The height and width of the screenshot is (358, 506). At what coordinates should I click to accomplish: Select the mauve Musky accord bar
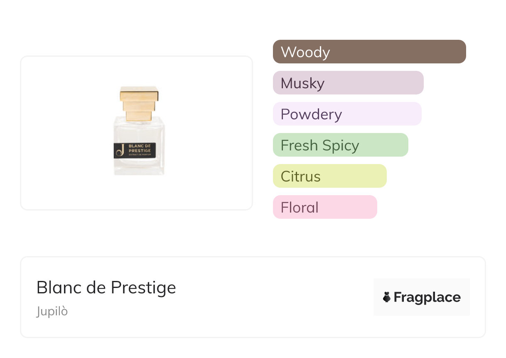(348, 83)
